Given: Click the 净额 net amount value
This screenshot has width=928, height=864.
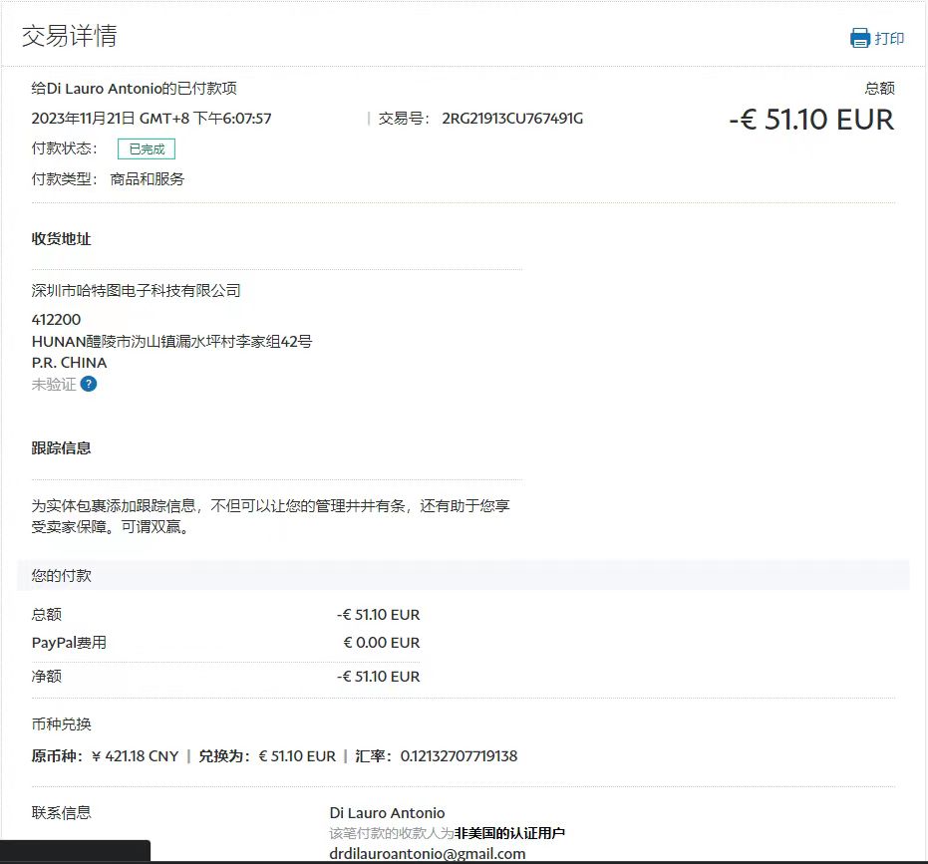Looking at the screenshot, I should coord(378,677).
